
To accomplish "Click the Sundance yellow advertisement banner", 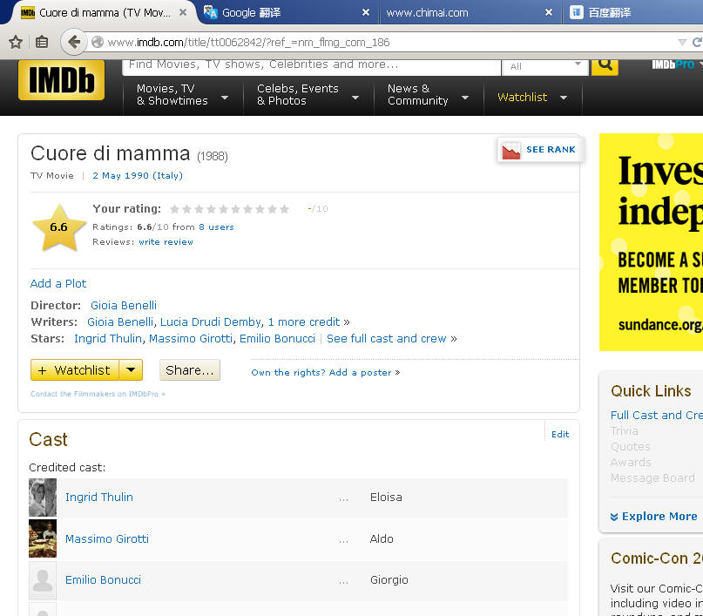I will 651,242.
